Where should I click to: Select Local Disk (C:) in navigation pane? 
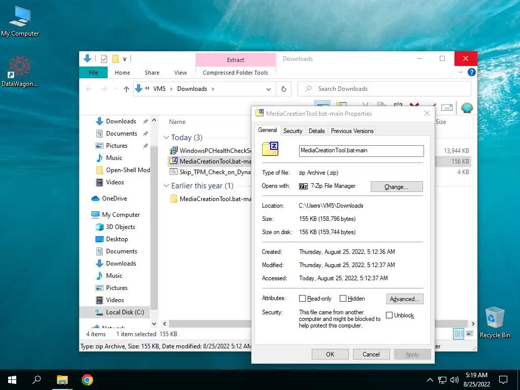pyautogui.click(x=114, y=312)
